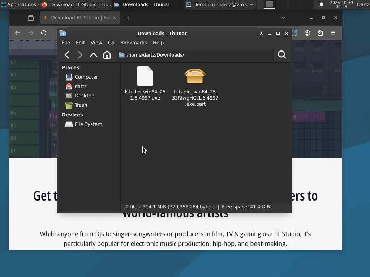Open Firefox extensions icon

320,33
